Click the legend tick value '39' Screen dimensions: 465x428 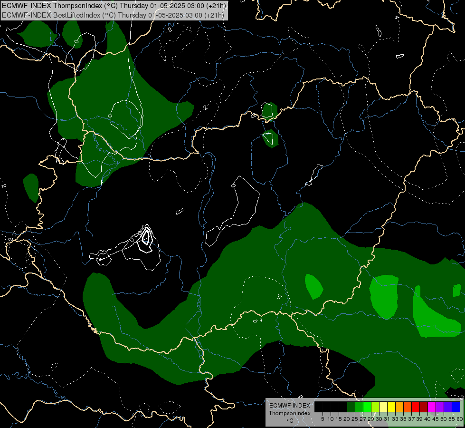(419, 419)
